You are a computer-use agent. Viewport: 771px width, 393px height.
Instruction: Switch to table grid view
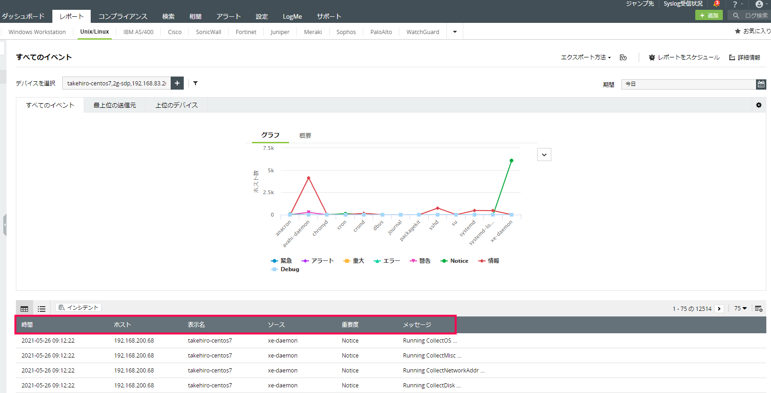coord(24,309)
